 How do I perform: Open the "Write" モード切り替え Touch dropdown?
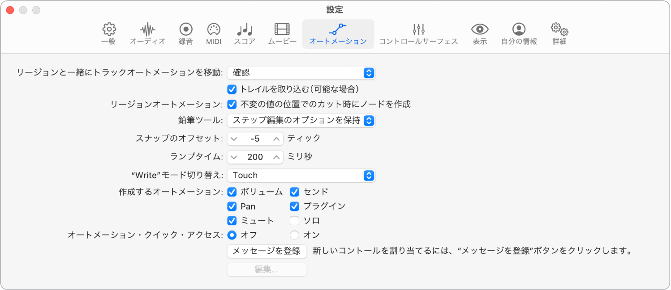point(301,175)
